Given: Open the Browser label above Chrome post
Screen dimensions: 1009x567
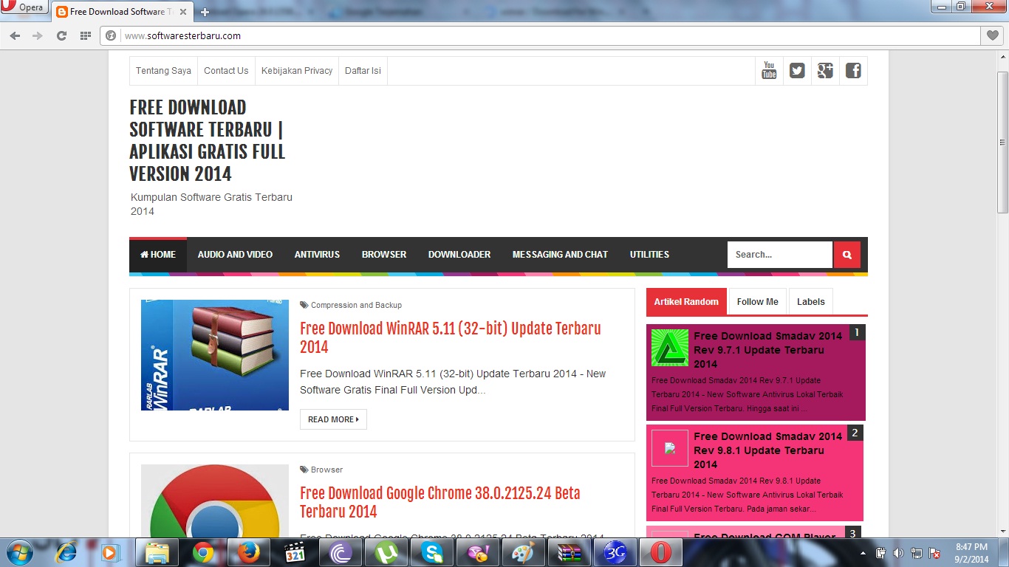Looking at the screenshot, I should click(326, 470).
